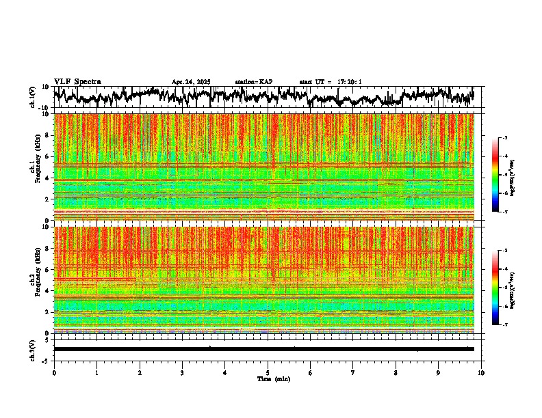Click the "1" tick on the time axis
Viewport: 542px width, 418px height.
[x=96, y=373]
